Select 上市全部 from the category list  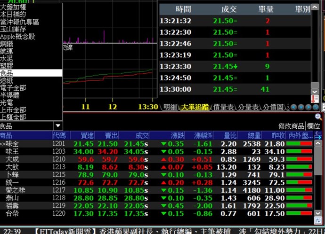click(x=13, y=109)
